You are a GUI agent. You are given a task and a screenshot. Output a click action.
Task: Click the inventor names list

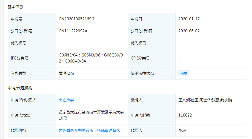click(x=205, y=100)
